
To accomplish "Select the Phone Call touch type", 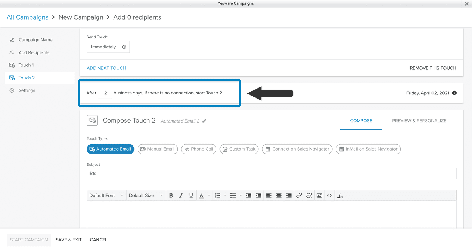I will tap(198, 149).
